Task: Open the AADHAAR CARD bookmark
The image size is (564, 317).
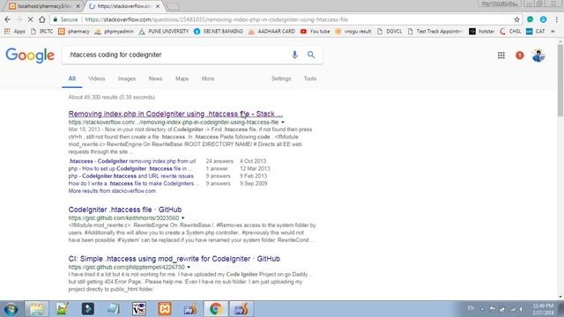Action: pyautogui.click(x=271, y=32)
